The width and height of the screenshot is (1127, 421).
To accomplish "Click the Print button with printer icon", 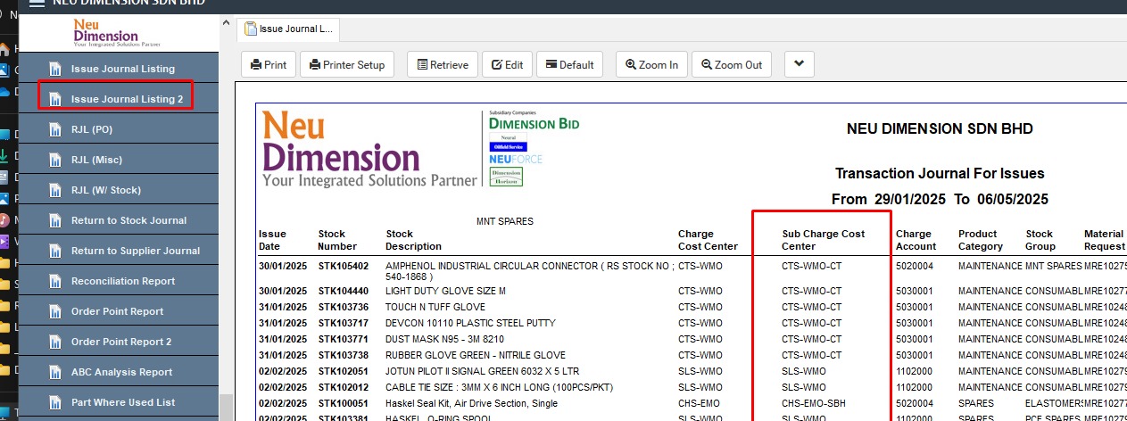I will (x=269, y=65).
